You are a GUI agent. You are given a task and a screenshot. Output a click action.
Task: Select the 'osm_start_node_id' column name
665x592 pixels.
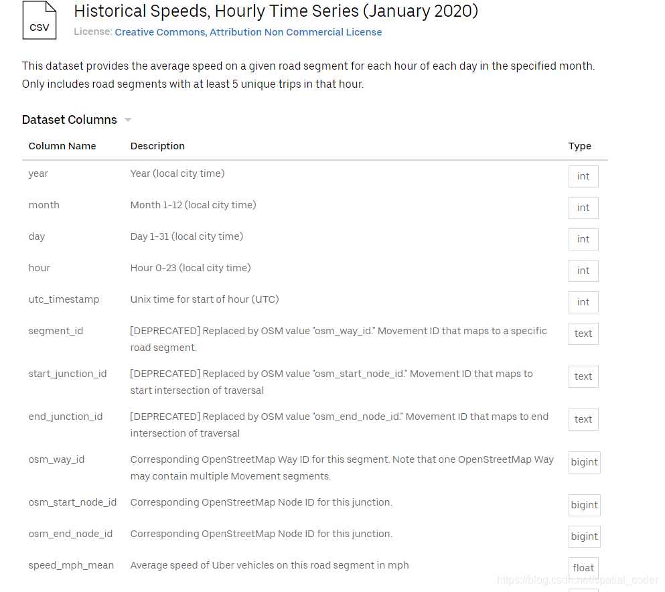pyautogui.click(x=72, y=502)
